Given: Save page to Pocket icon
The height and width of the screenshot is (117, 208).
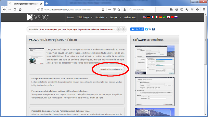Looking at the screenshot, I should pos(114,9).
